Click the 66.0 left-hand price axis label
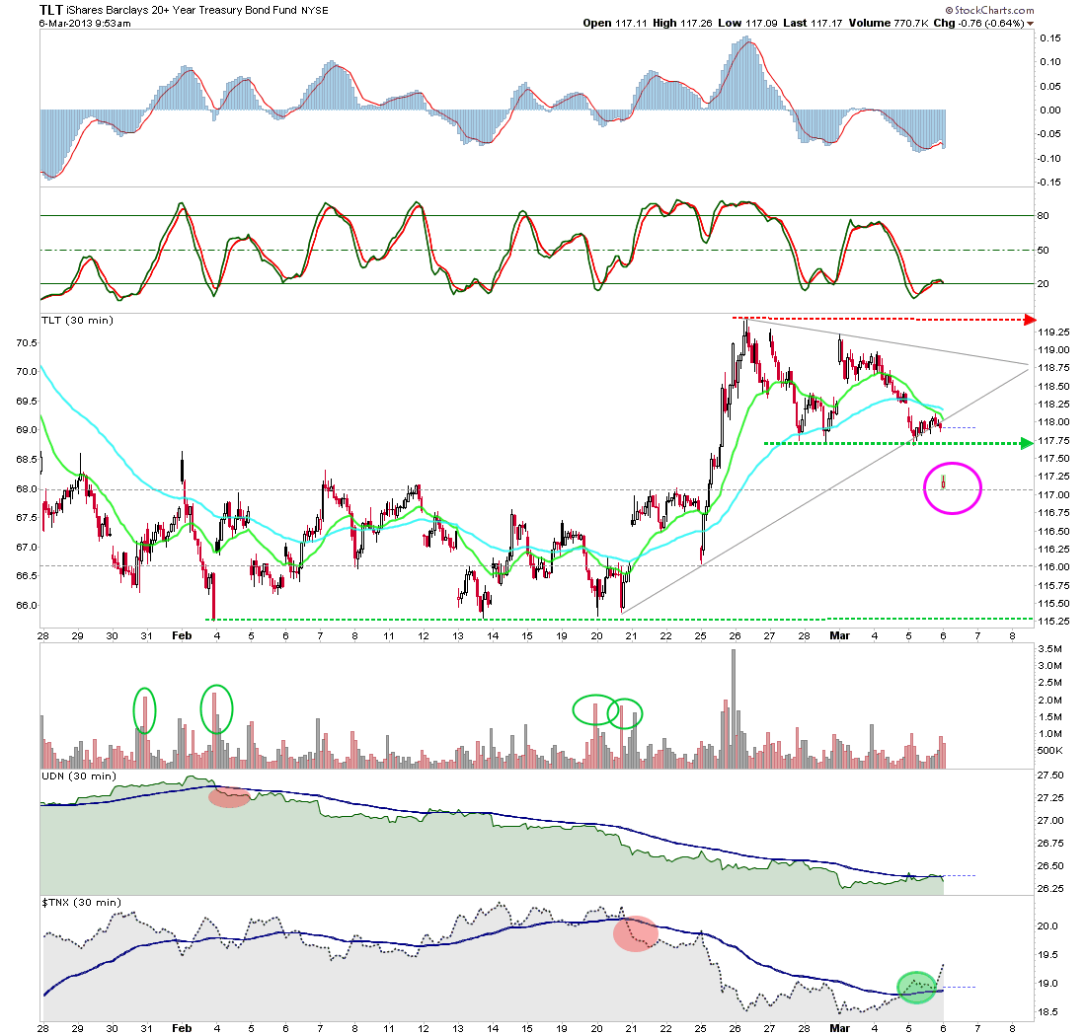Image resolution: width=1086 pixels, height=1036 pixels. click(27, 605)
